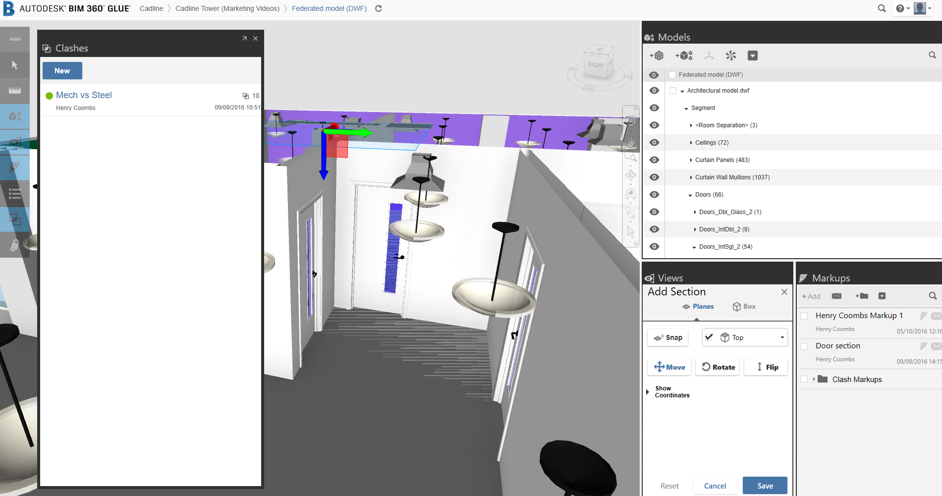Search within the Models panel
The height and width of the screenshot is (496, 942).
pos(932,55)
